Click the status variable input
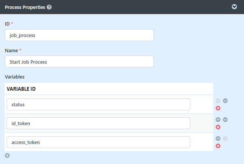 click(98, 104)
